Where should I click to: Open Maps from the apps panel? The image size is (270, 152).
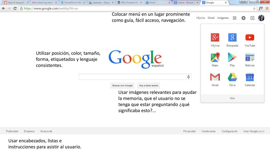tap(215, 57)
